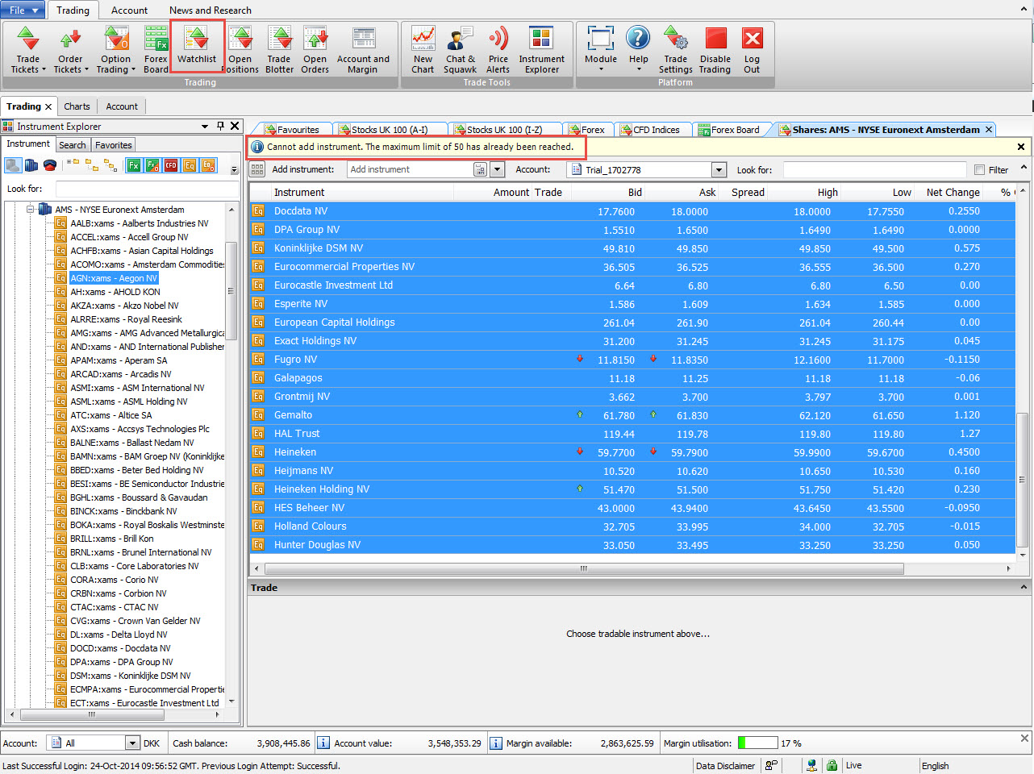Select AGN:xams - Aegon NV in tree
Screen dimensions: 1034x774
[114, 278]
